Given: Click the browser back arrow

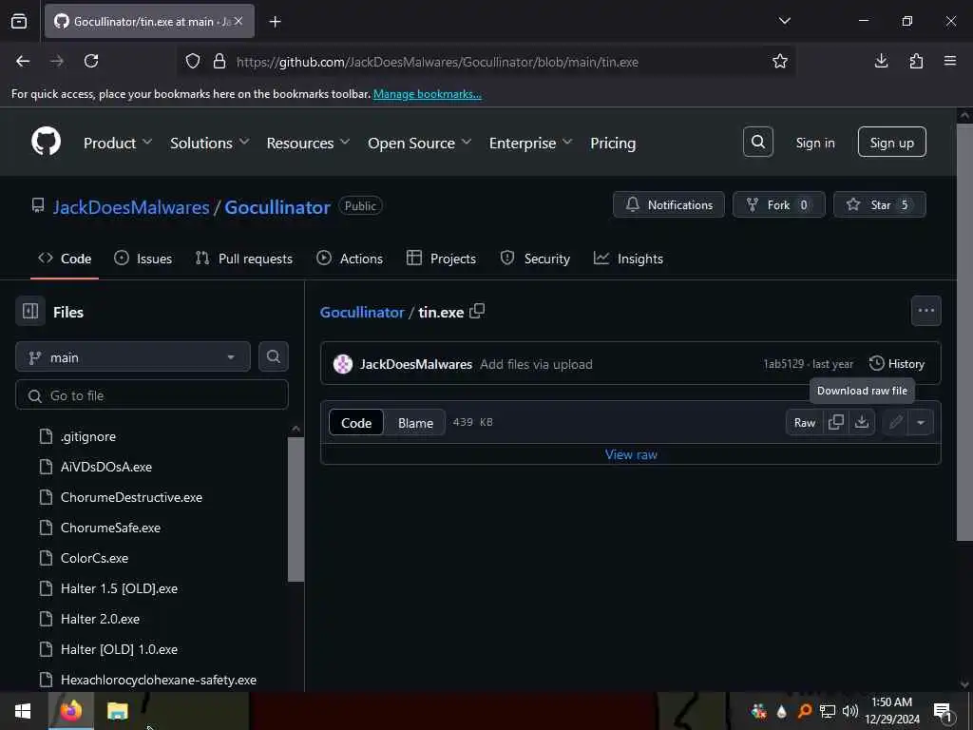Looking at the screenshot, I should click(23, 61).
